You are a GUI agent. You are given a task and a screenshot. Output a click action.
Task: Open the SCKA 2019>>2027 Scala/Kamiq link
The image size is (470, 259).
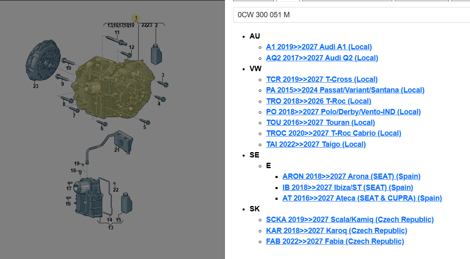click(x=350, y=220)
